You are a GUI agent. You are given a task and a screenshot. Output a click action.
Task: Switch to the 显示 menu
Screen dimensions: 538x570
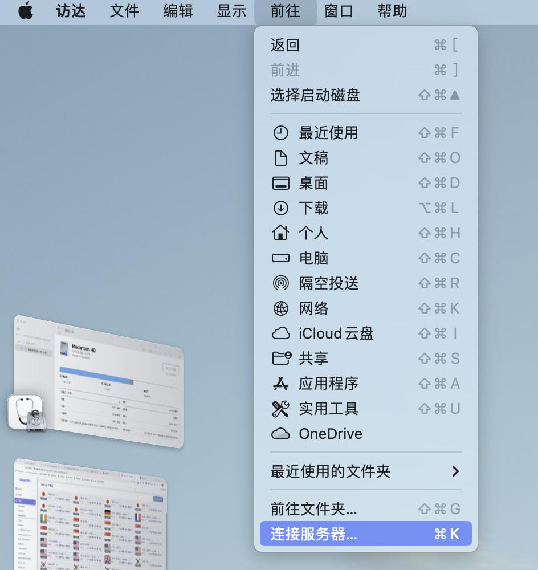click(x=230, y=11)
